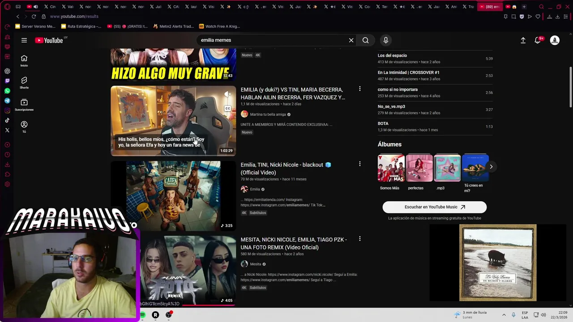Play the song 'En La Intimidad | CROSSOVER #1'
Viewport: 573px width, 322px height.
[x=435, y=76]
